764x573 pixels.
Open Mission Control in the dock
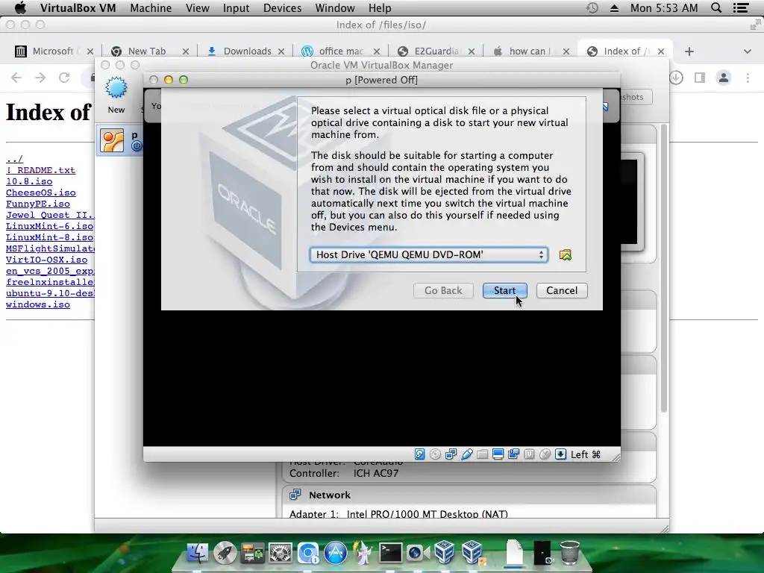coord(252,553)
